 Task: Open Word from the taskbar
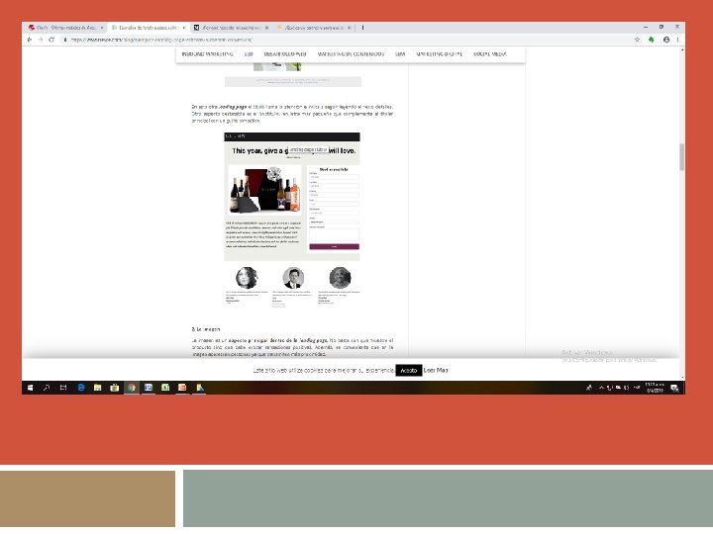point(149,388)
